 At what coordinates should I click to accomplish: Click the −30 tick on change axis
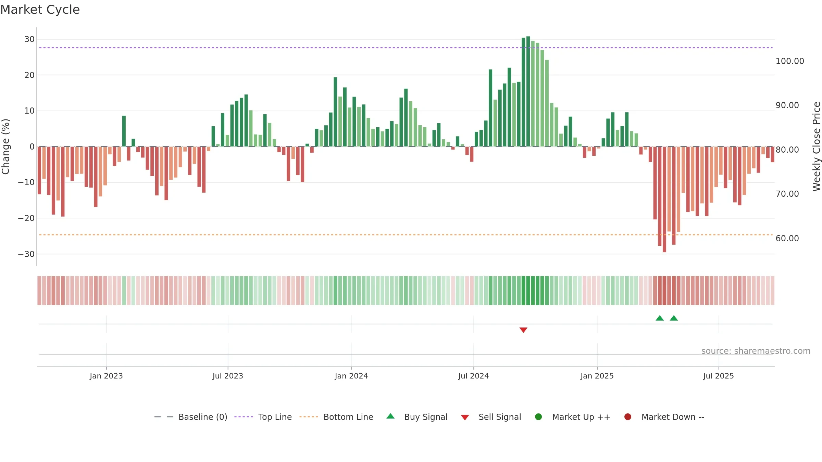tap(26, 254)
